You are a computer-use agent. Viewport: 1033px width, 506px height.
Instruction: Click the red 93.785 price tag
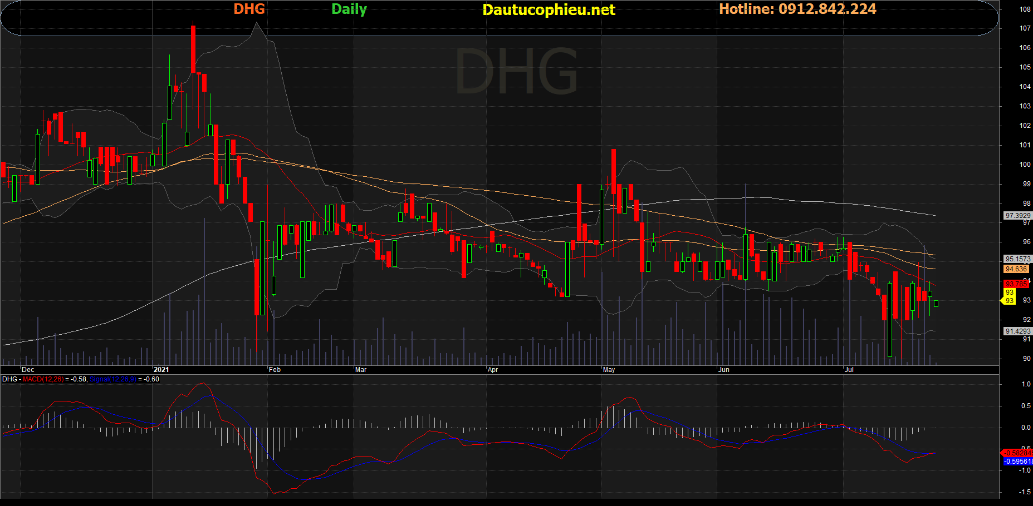click(x=1016, y=284)
